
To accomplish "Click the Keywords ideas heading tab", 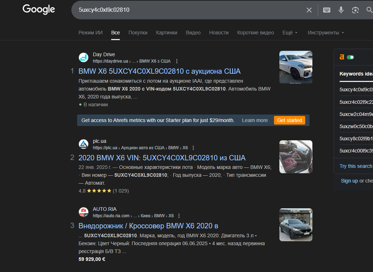I will (x=356, y=74).
